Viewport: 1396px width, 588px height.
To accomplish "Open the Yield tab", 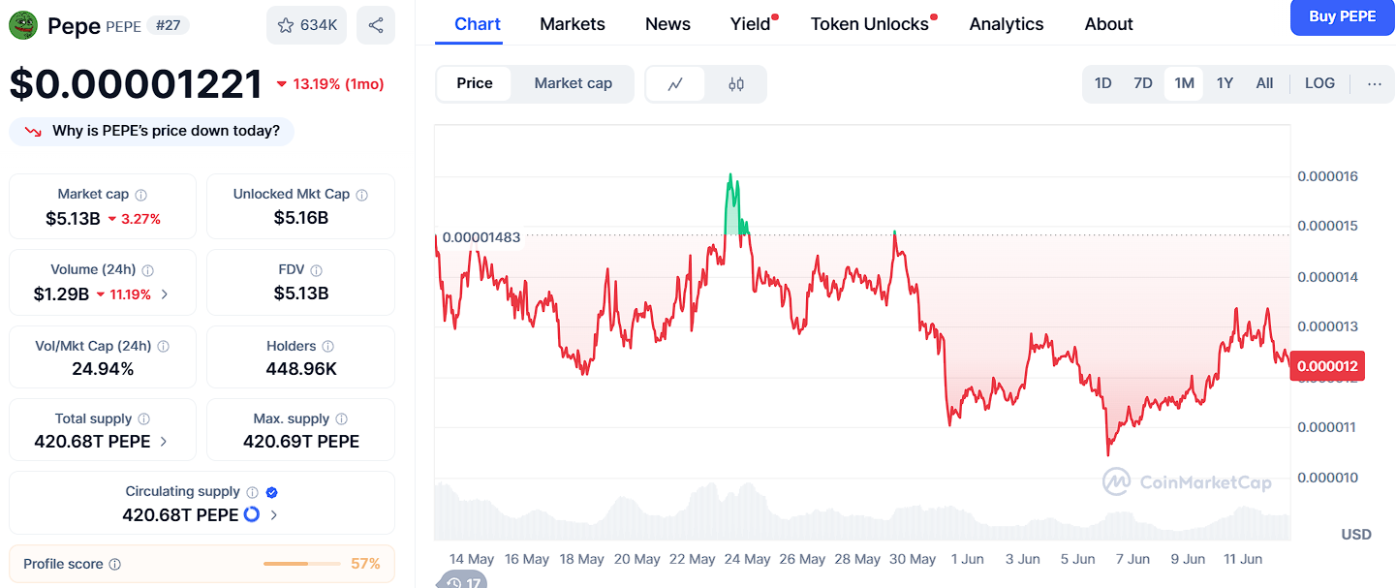I will (751, 24).
